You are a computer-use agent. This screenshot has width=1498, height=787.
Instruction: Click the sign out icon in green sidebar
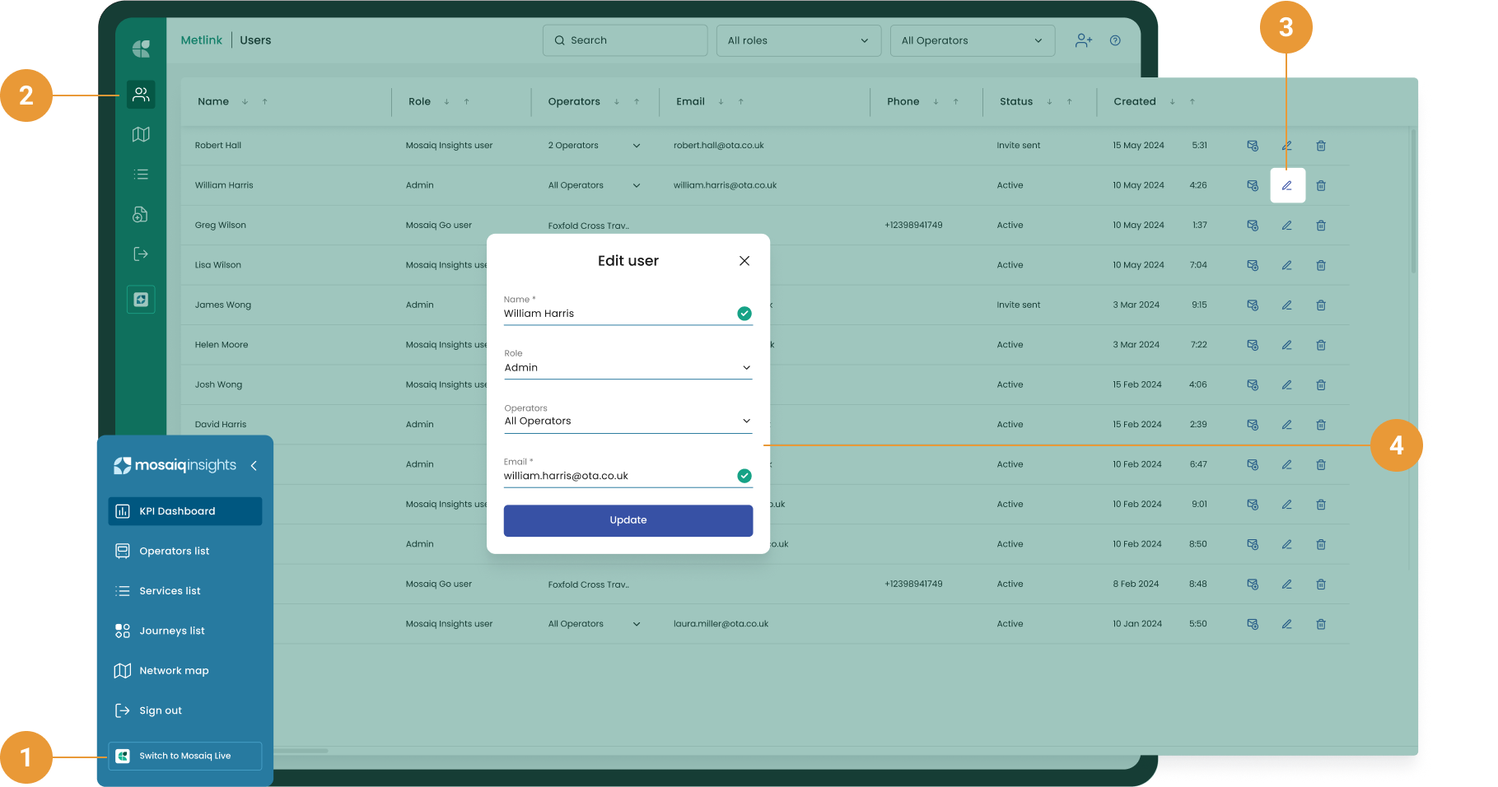[x=141, y=254]
